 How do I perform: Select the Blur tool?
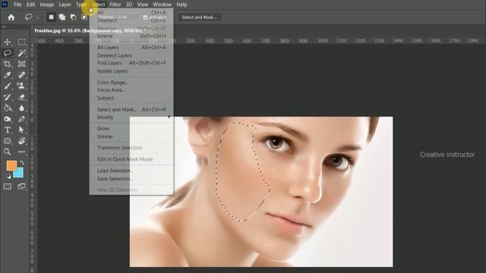21,108
